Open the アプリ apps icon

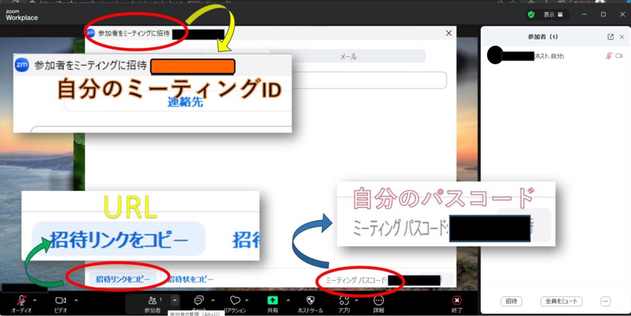point(344,301)
